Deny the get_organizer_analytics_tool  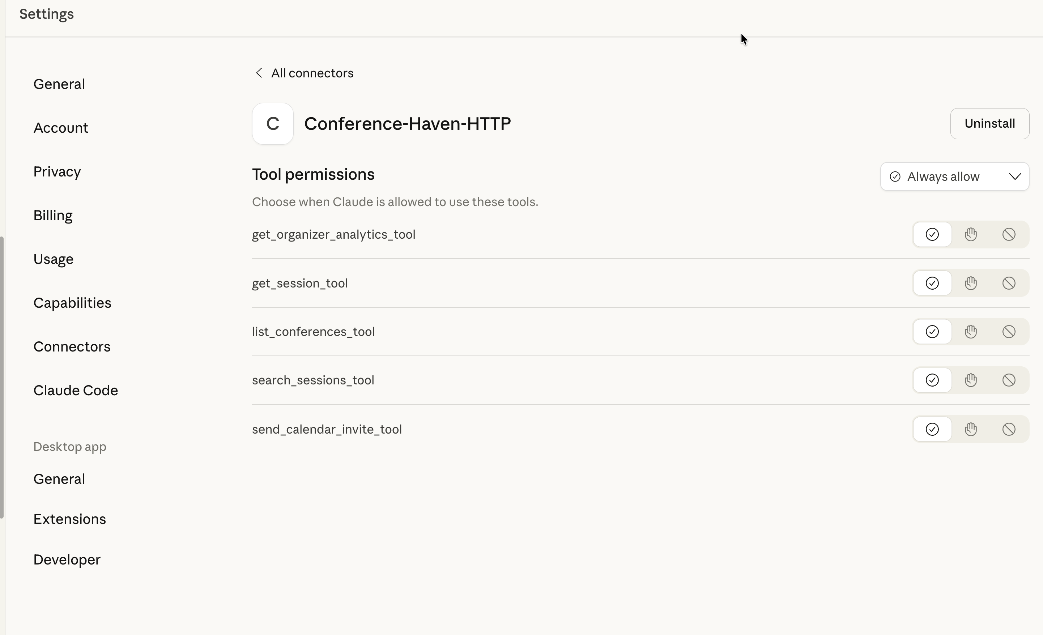1009,234
